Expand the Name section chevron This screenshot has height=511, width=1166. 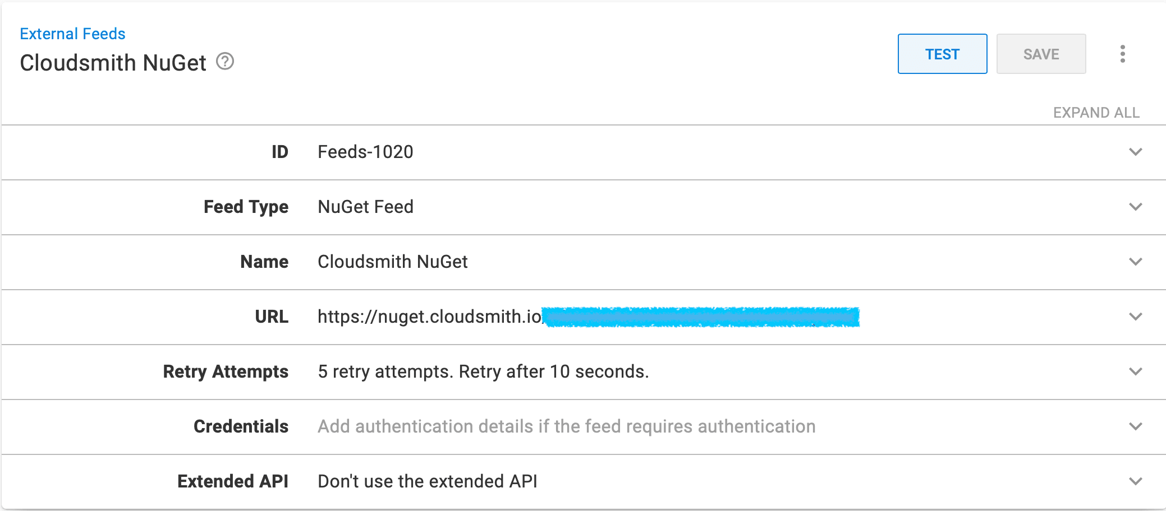coord(1135,262)
